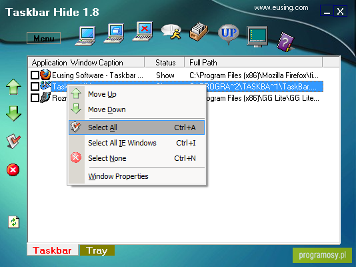Click the checkmark select-all sidebar icon
The height and width of the screenshot is (267, 356).
coord(13,141)
